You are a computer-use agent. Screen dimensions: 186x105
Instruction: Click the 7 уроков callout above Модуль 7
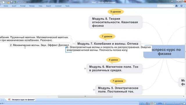[107, 36]
